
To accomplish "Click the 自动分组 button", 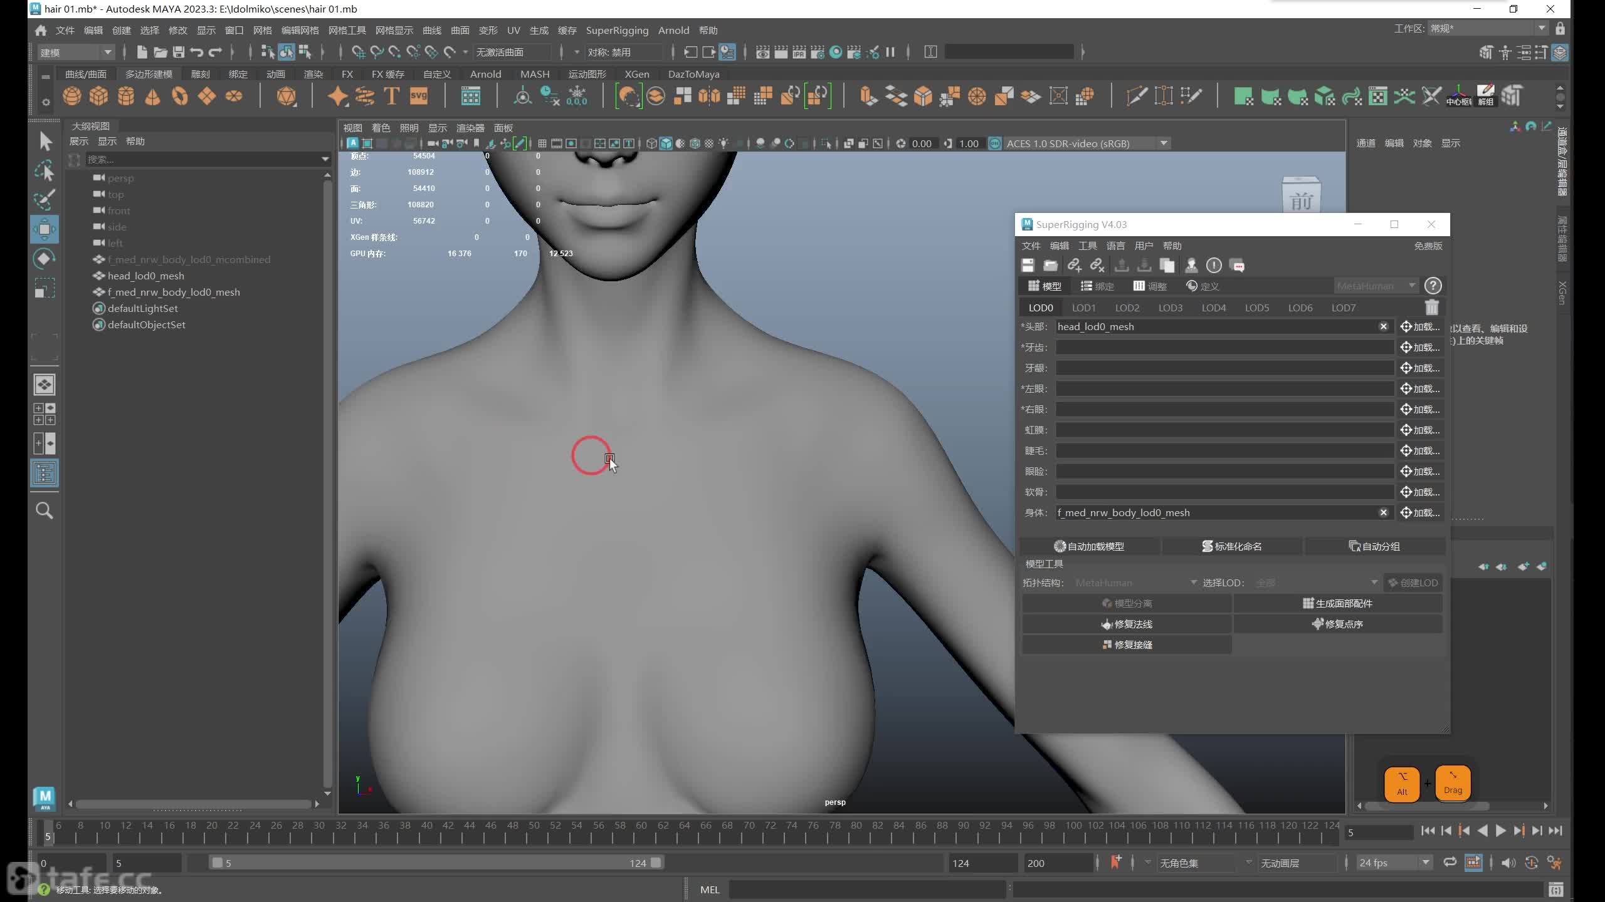I will coord(1374,546).
